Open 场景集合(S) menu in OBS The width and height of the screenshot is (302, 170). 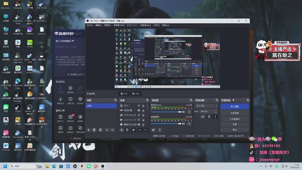145,25
